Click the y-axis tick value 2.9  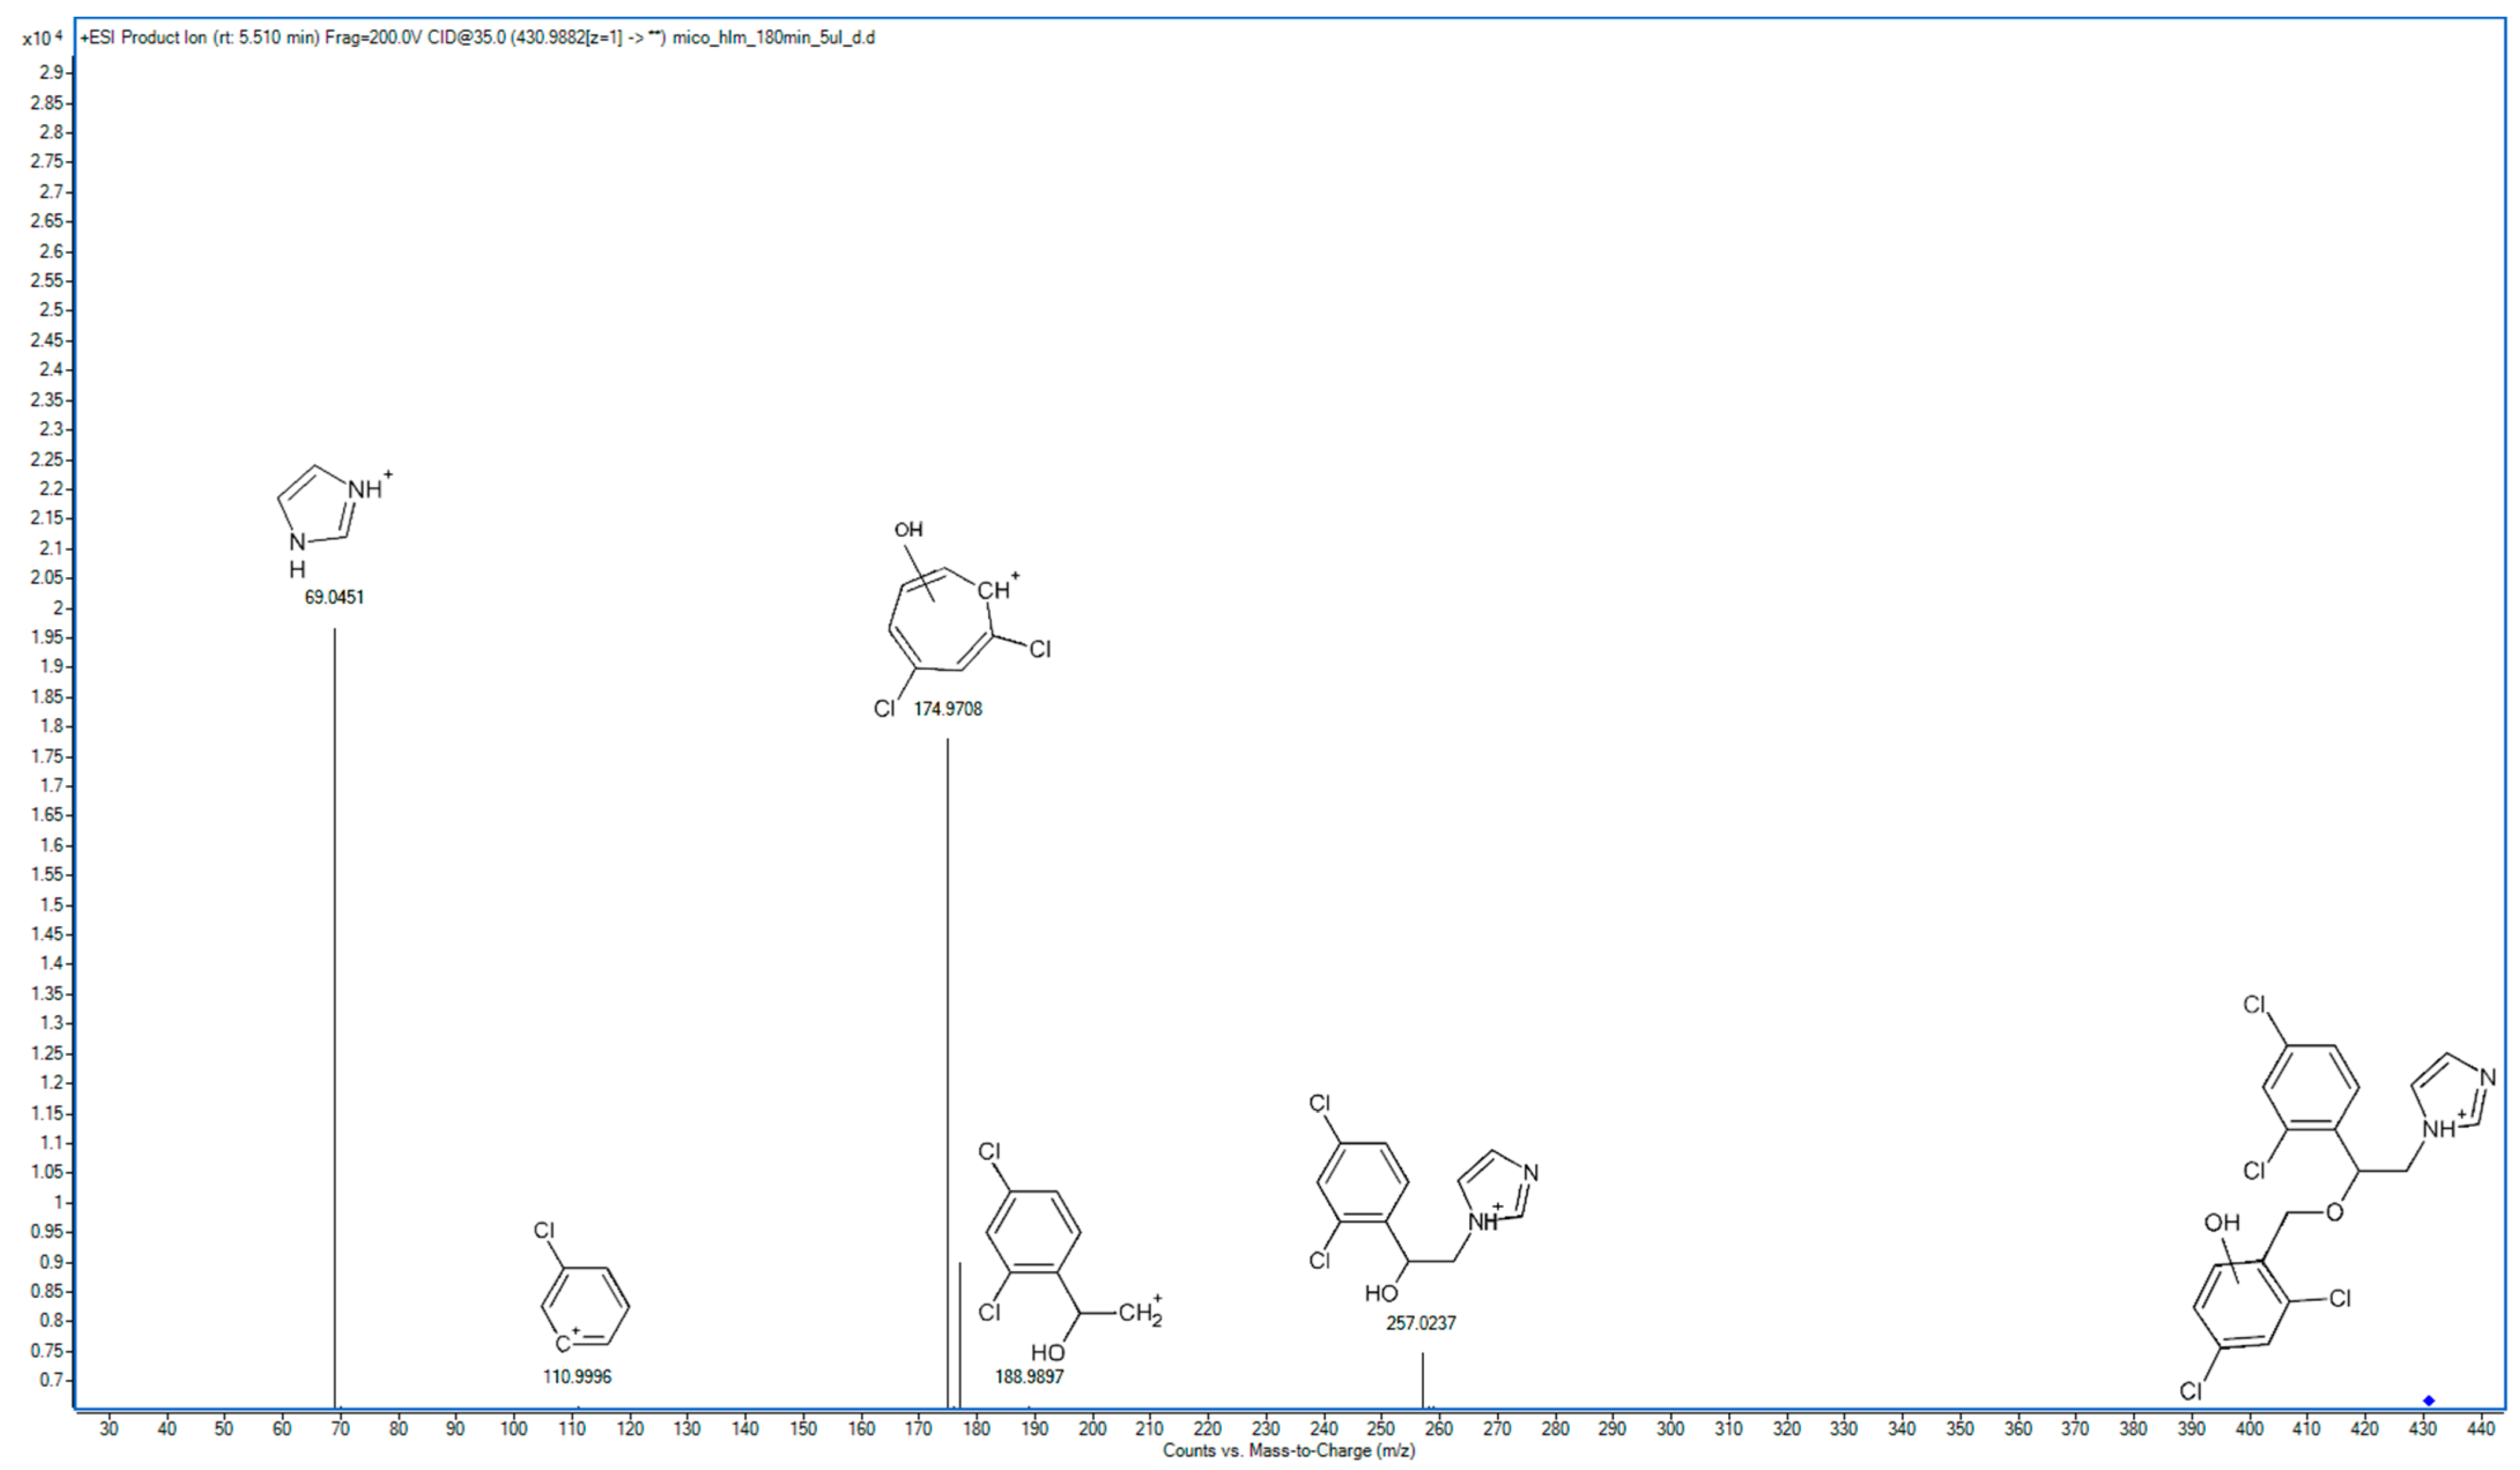coord(52,73)
